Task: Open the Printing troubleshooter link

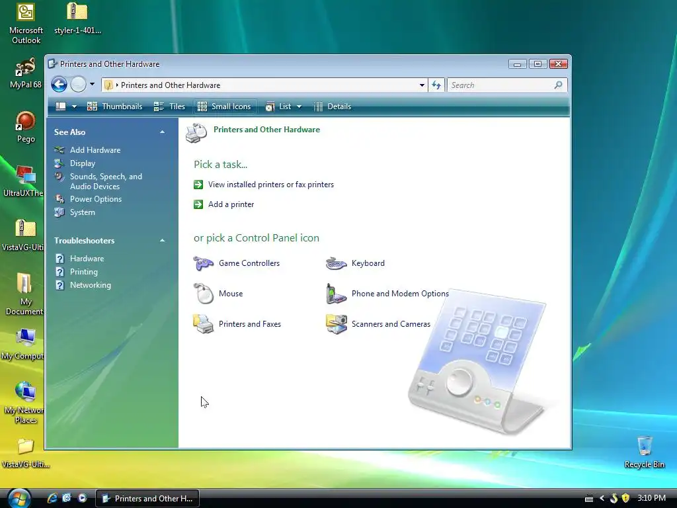Action: click(84, 272)
